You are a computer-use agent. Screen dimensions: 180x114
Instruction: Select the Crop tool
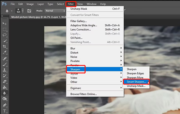4,46
